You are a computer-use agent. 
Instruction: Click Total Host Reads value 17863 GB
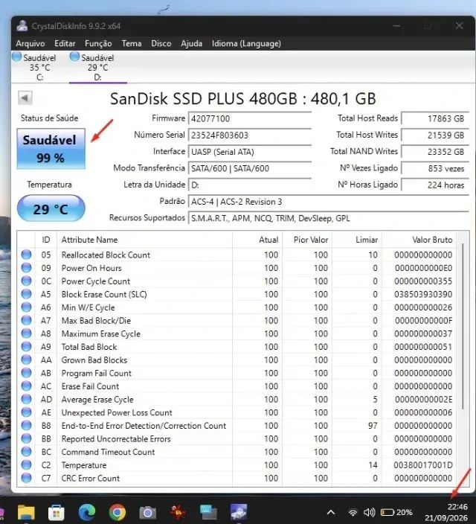coord(435,118)
